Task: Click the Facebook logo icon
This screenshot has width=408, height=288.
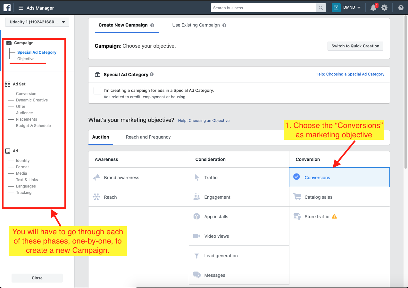Action: tap(7, 8)
